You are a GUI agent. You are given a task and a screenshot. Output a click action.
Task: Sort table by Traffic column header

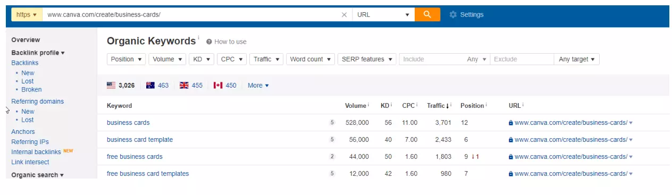(x=439, y=106)
